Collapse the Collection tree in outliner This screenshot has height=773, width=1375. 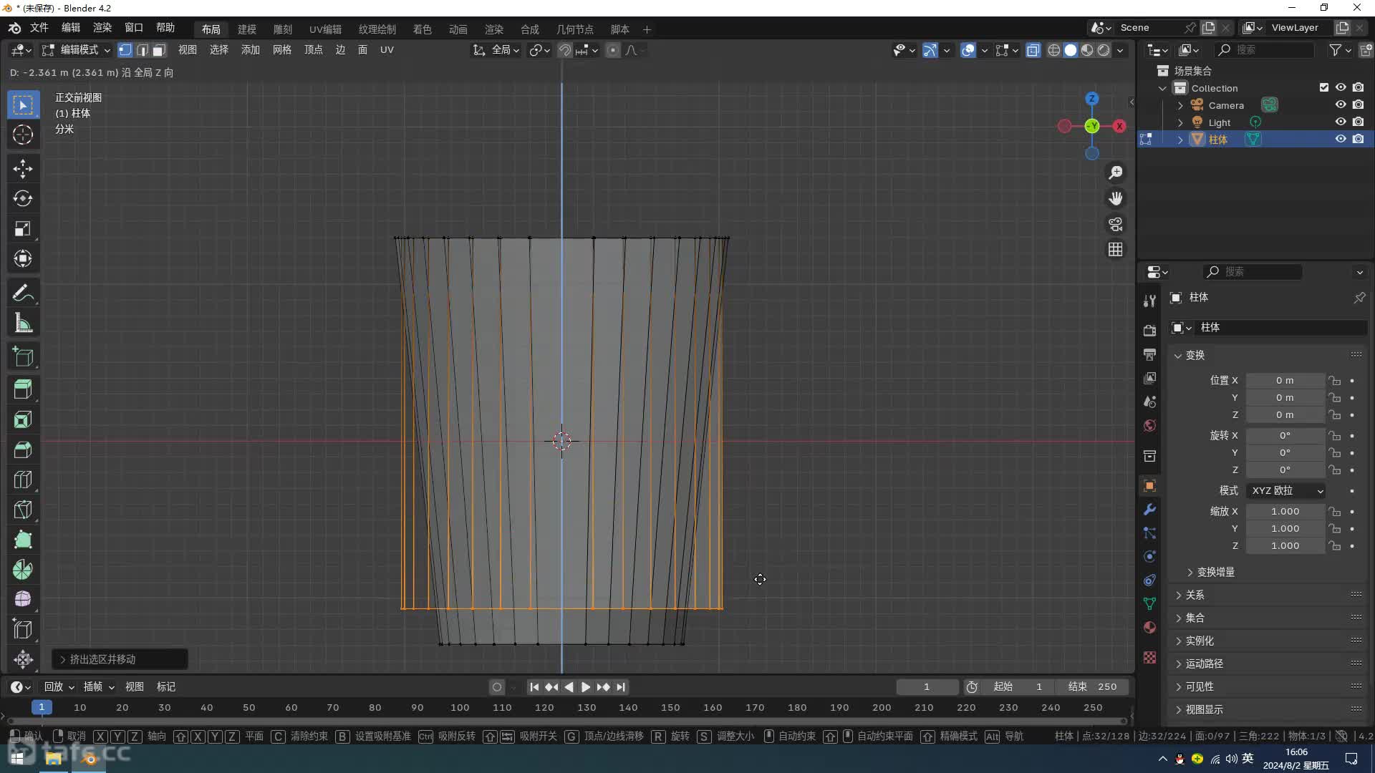1162,88
